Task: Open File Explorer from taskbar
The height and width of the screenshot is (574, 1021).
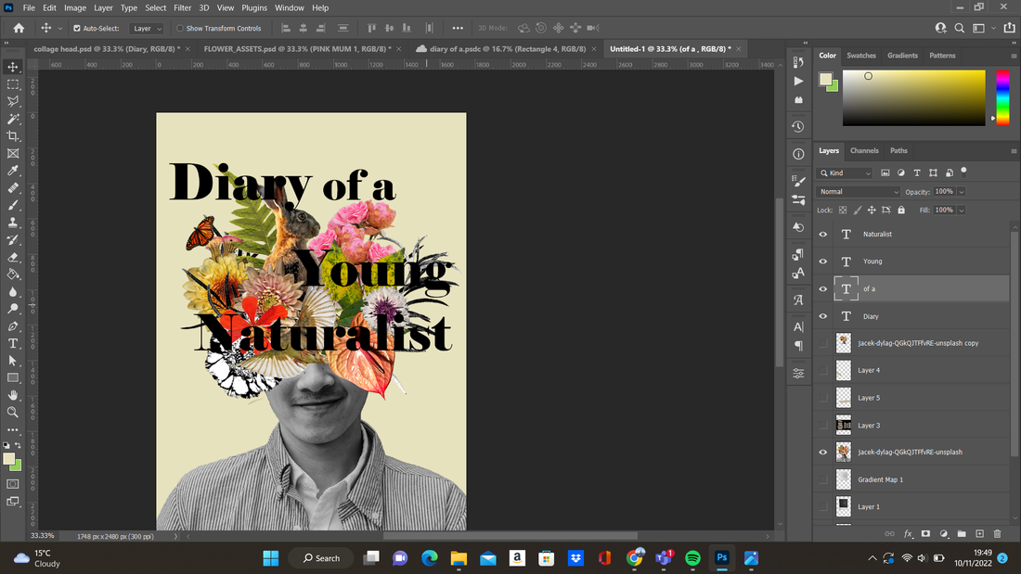Action: 459,557
